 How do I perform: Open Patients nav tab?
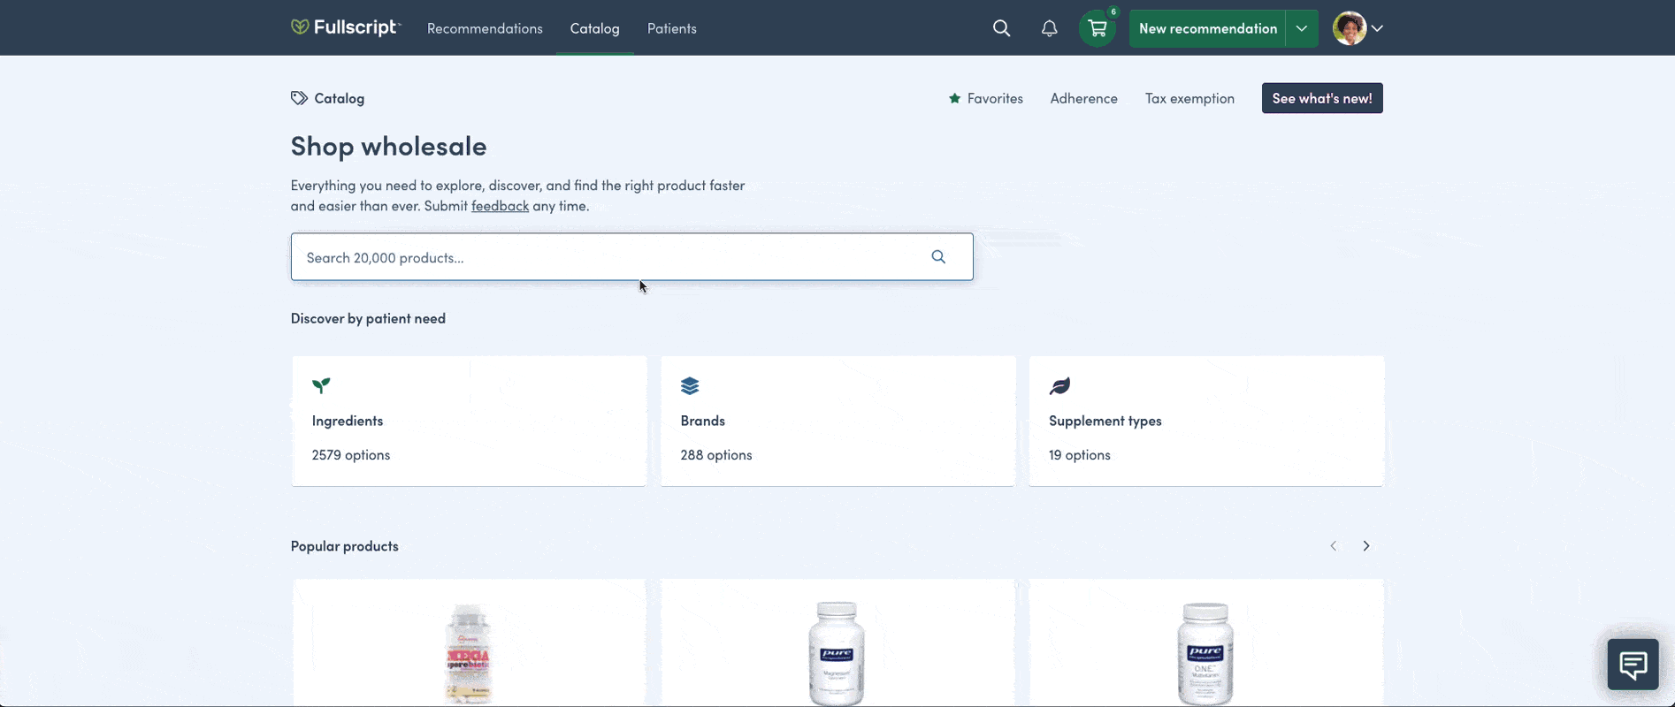pyautogui.click(x=671, y=28)
